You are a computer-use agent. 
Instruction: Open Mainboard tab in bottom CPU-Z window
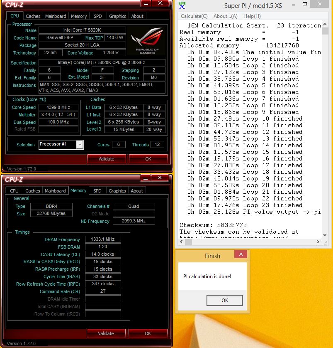(x=55, y=191)
